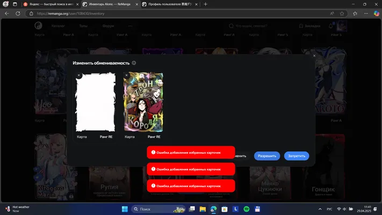Remove the blank white card from selection

pyautogui.click(x=78, y=75)
